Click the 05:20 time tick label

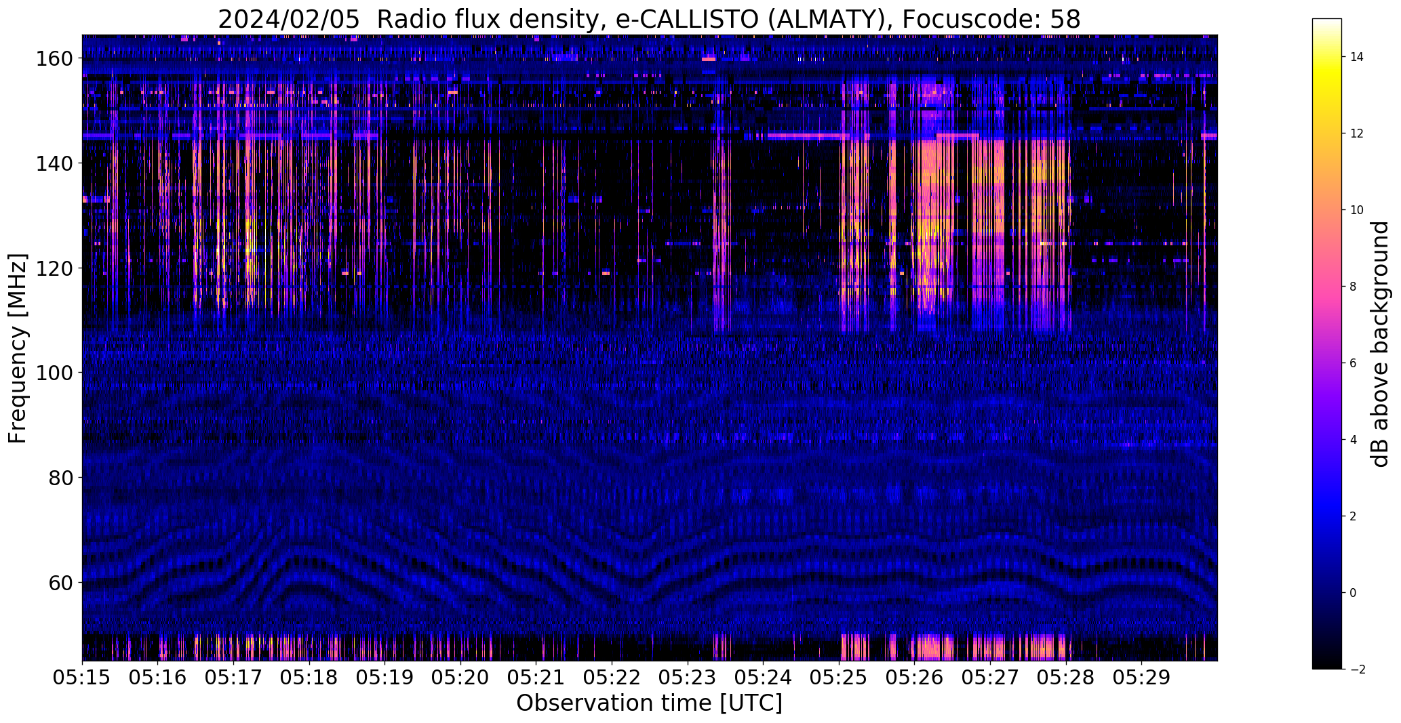click(x=460, y=678)
